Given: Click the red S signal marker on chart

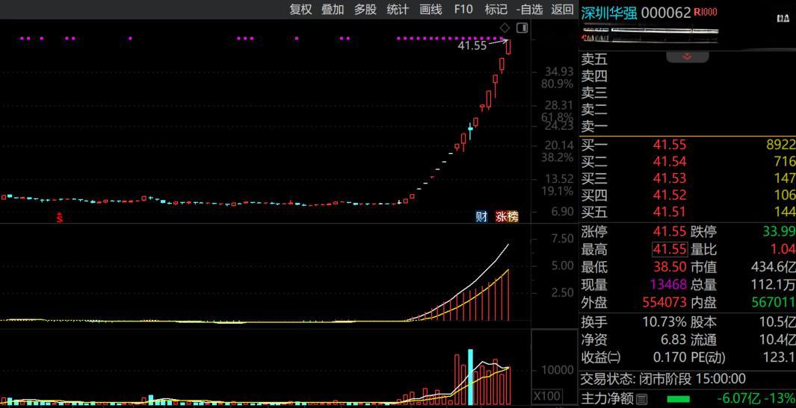Looking at the screenshot, I should (x=60, y=217).
